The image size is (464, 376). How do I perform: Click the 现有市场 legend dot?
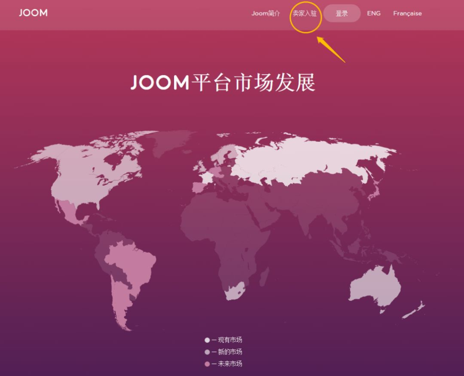(x=207, y=340)
